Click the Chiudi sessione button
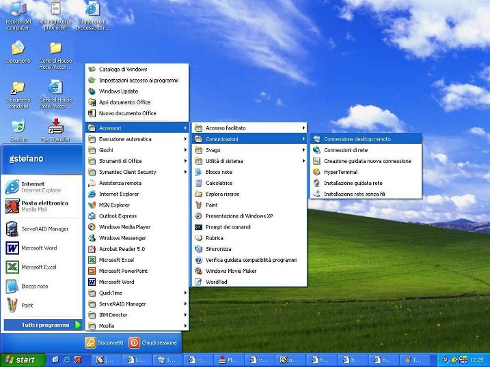Image resolution: width=490 pixels, height=367 pixels. tap(153, 342)
